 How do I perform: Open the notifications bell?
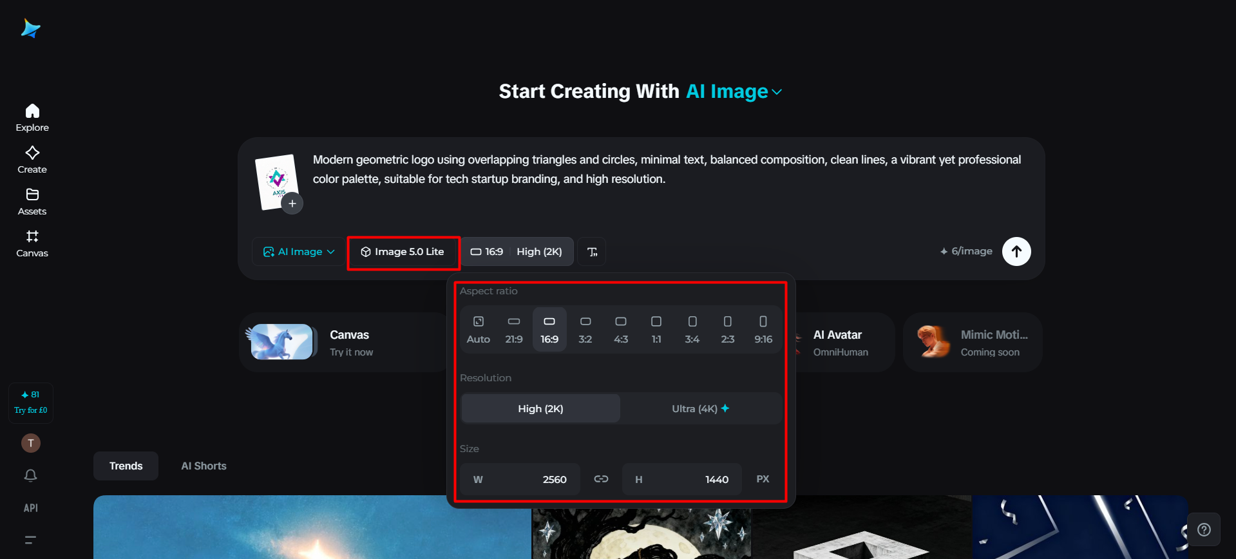click(x=30, y=475)
